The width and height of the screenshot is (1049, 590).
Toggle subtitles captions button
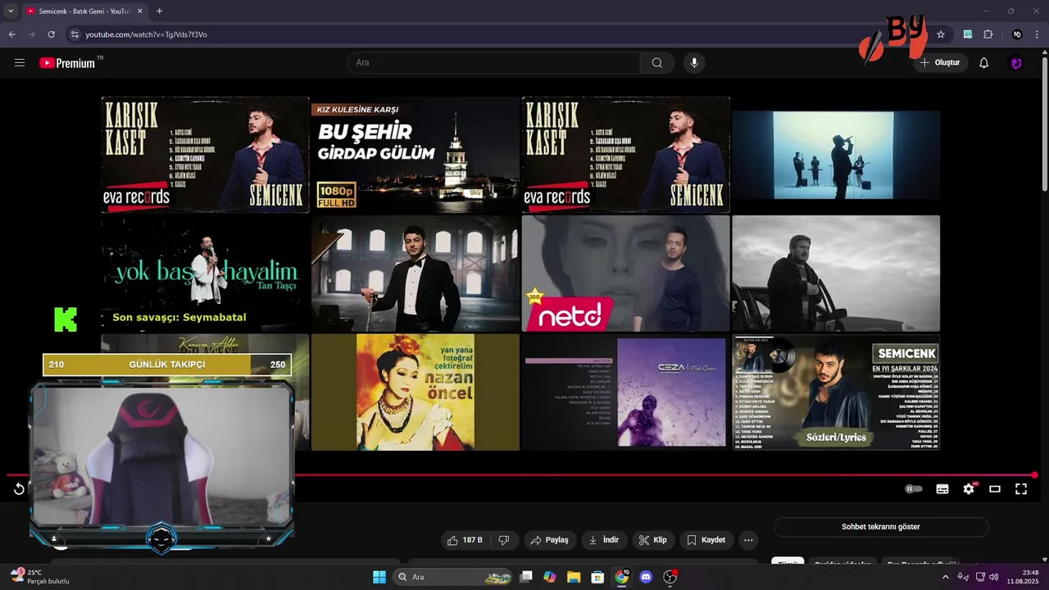pos(942,489)
